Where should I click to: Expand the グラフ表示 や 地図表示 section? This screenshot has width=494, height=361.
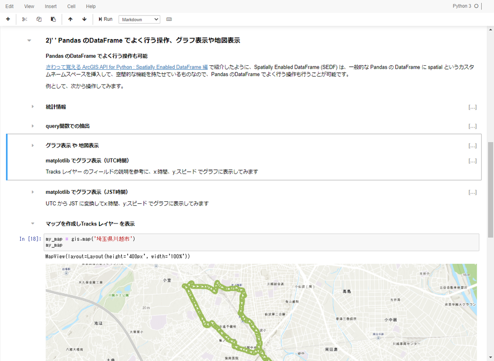click(33, 145)
